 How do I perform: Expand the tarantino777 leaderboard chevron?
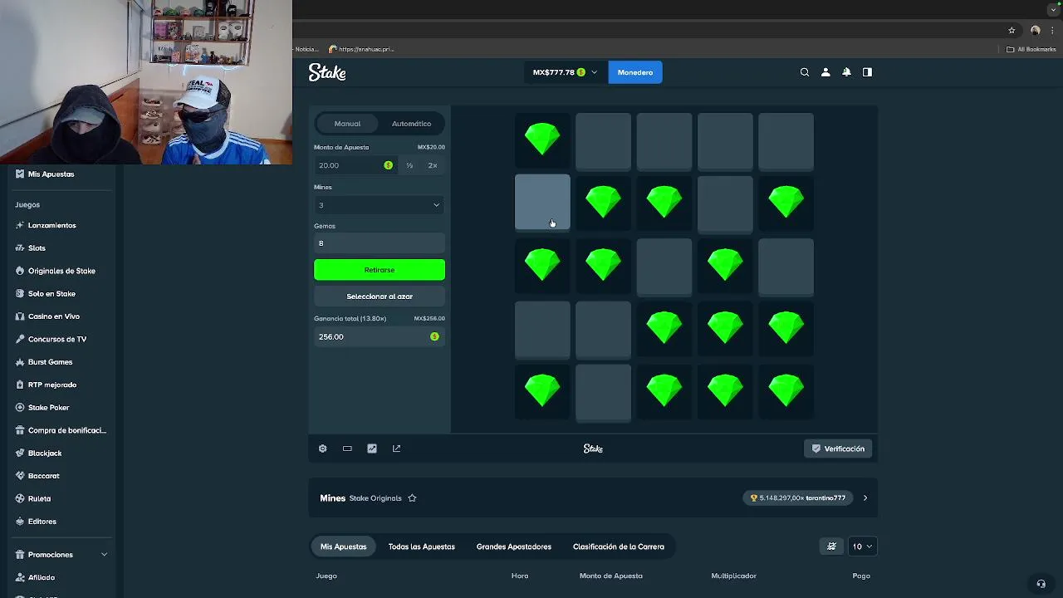[x=865, y=498]
